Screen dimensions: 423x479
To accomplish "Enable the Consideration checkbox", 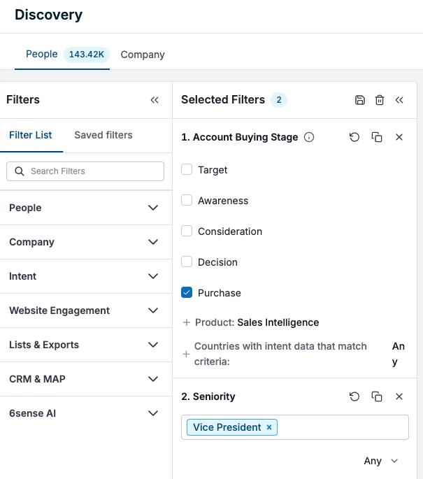I will [x=187, y=231].
